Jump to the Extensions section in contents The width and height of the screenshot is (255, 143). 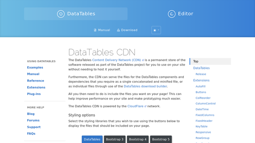[201, 80]
